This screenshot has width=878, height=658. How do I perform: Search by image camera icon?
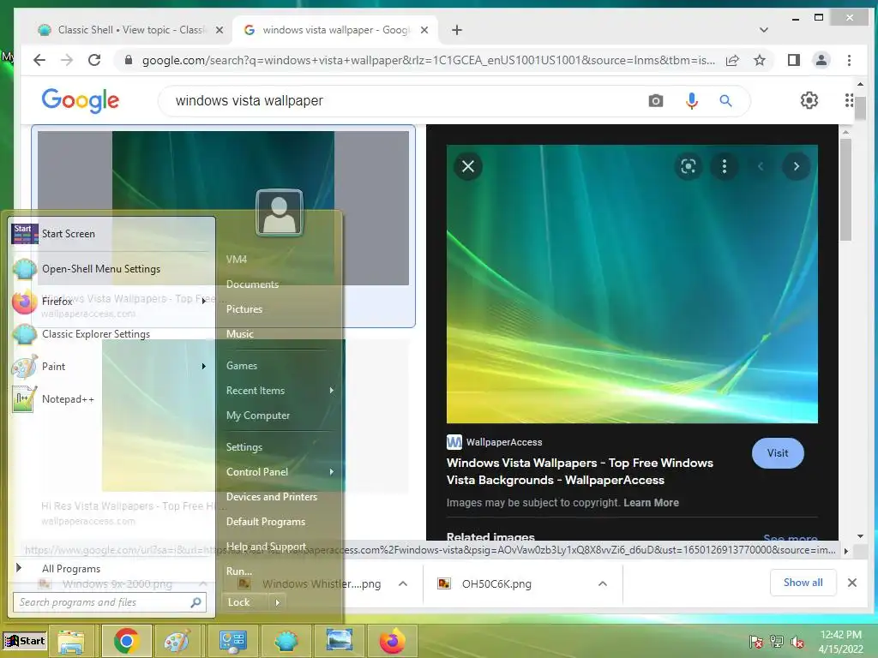(656, 101)
